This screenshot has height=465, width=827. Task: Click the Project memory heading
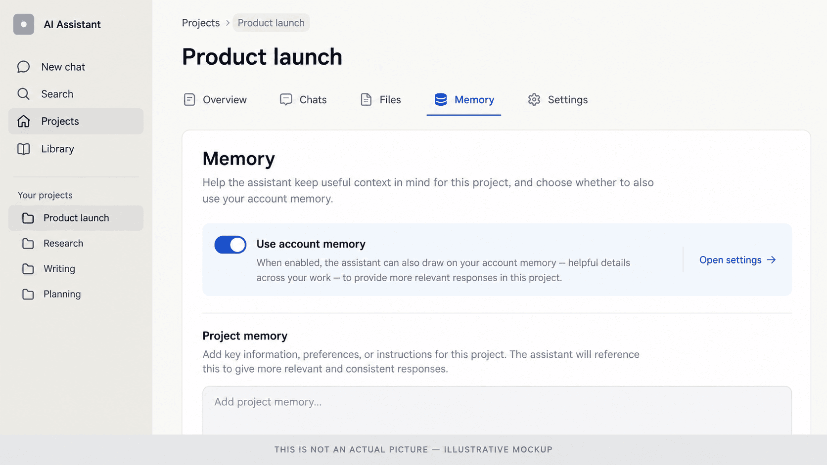[x=245, y=336]
